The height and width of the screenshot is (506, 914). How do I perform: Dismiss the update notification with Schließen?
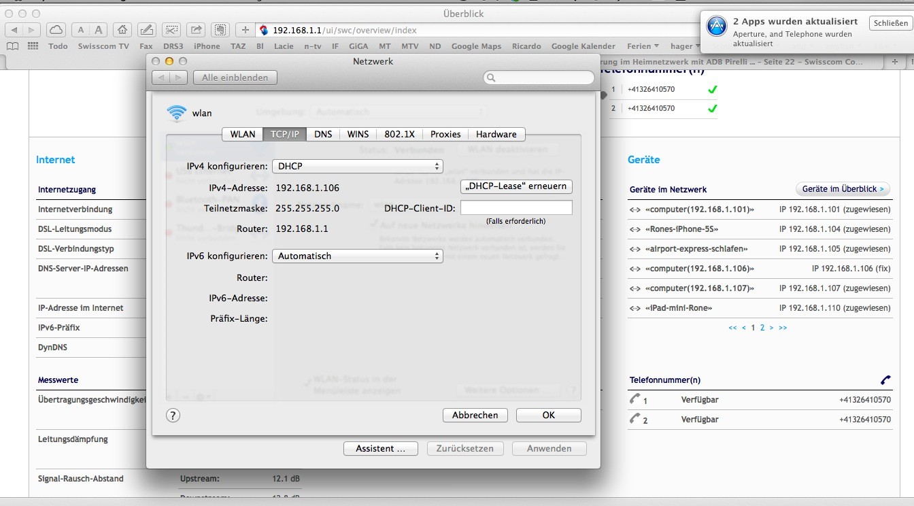pyautogui.click(x=892, y=22)
